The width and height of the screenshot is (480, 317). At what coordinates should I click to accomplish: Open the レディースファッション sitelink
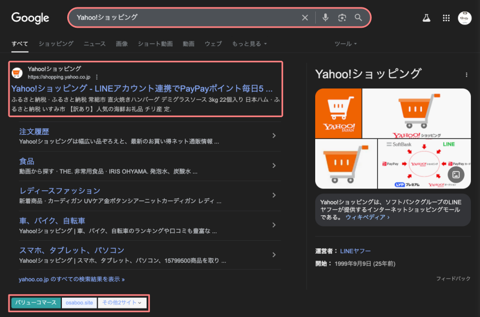(60, 191)
